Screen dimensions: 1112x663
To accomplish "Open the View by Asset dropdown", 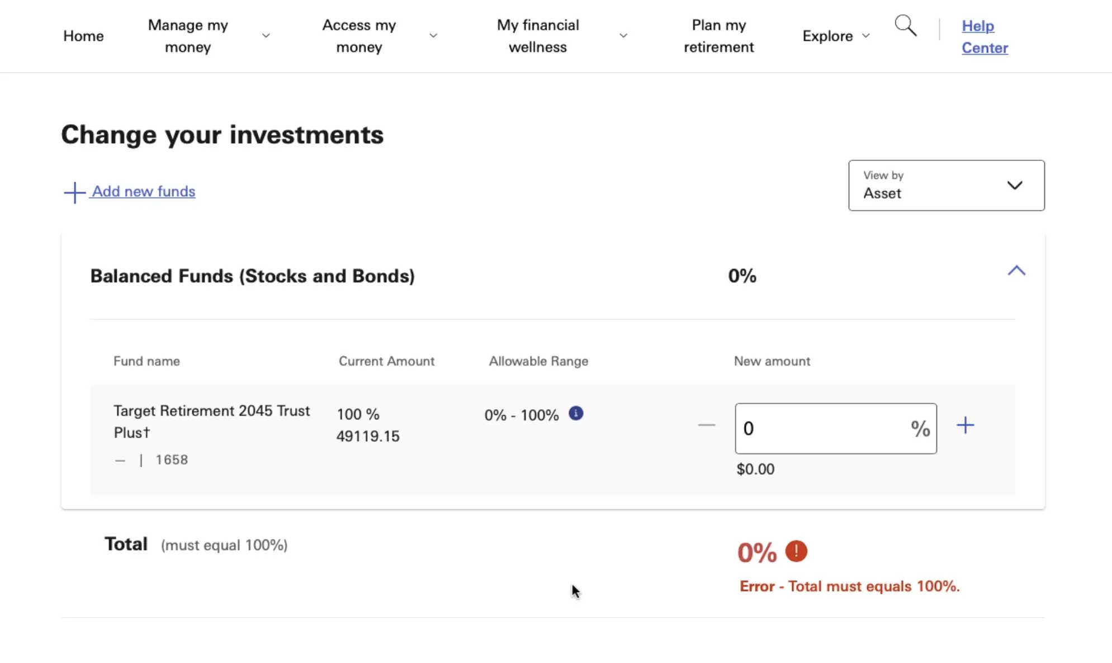I will (x=946, y=186).
